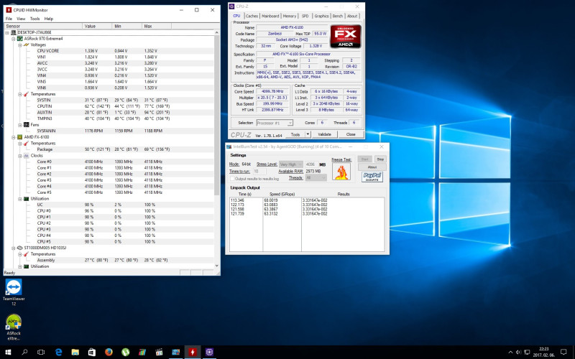This screenshot has height=359, width=575.
Task: Select the CPU VCORE voltage row
Action: click(x=109, y=51)
